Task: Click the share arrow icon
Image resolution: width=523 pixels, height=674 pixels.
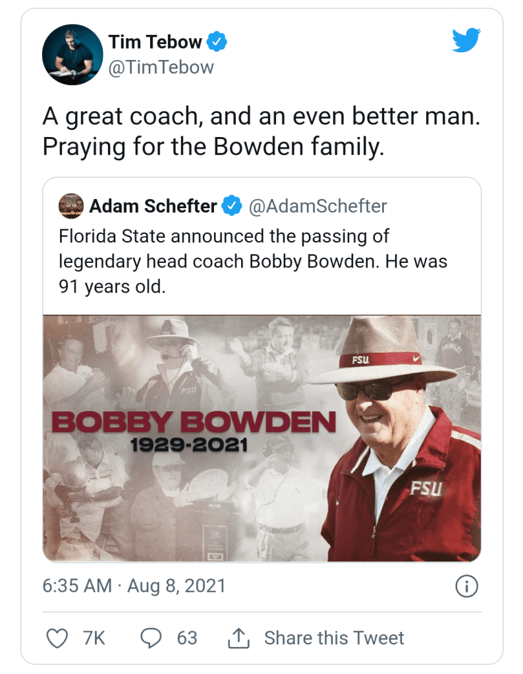Action: click(x=237, y=638)
